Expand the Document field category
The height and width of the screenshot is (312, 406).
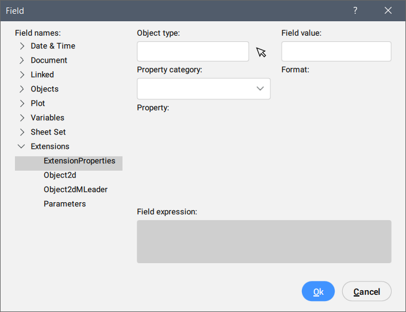click(x=22, y=60)
